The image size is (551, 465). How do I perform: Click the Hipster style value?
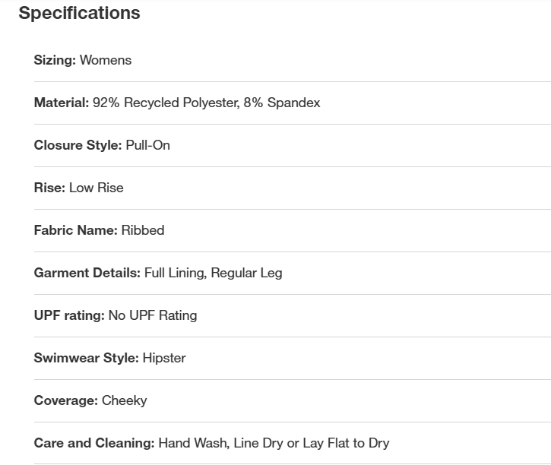[164, 358]
